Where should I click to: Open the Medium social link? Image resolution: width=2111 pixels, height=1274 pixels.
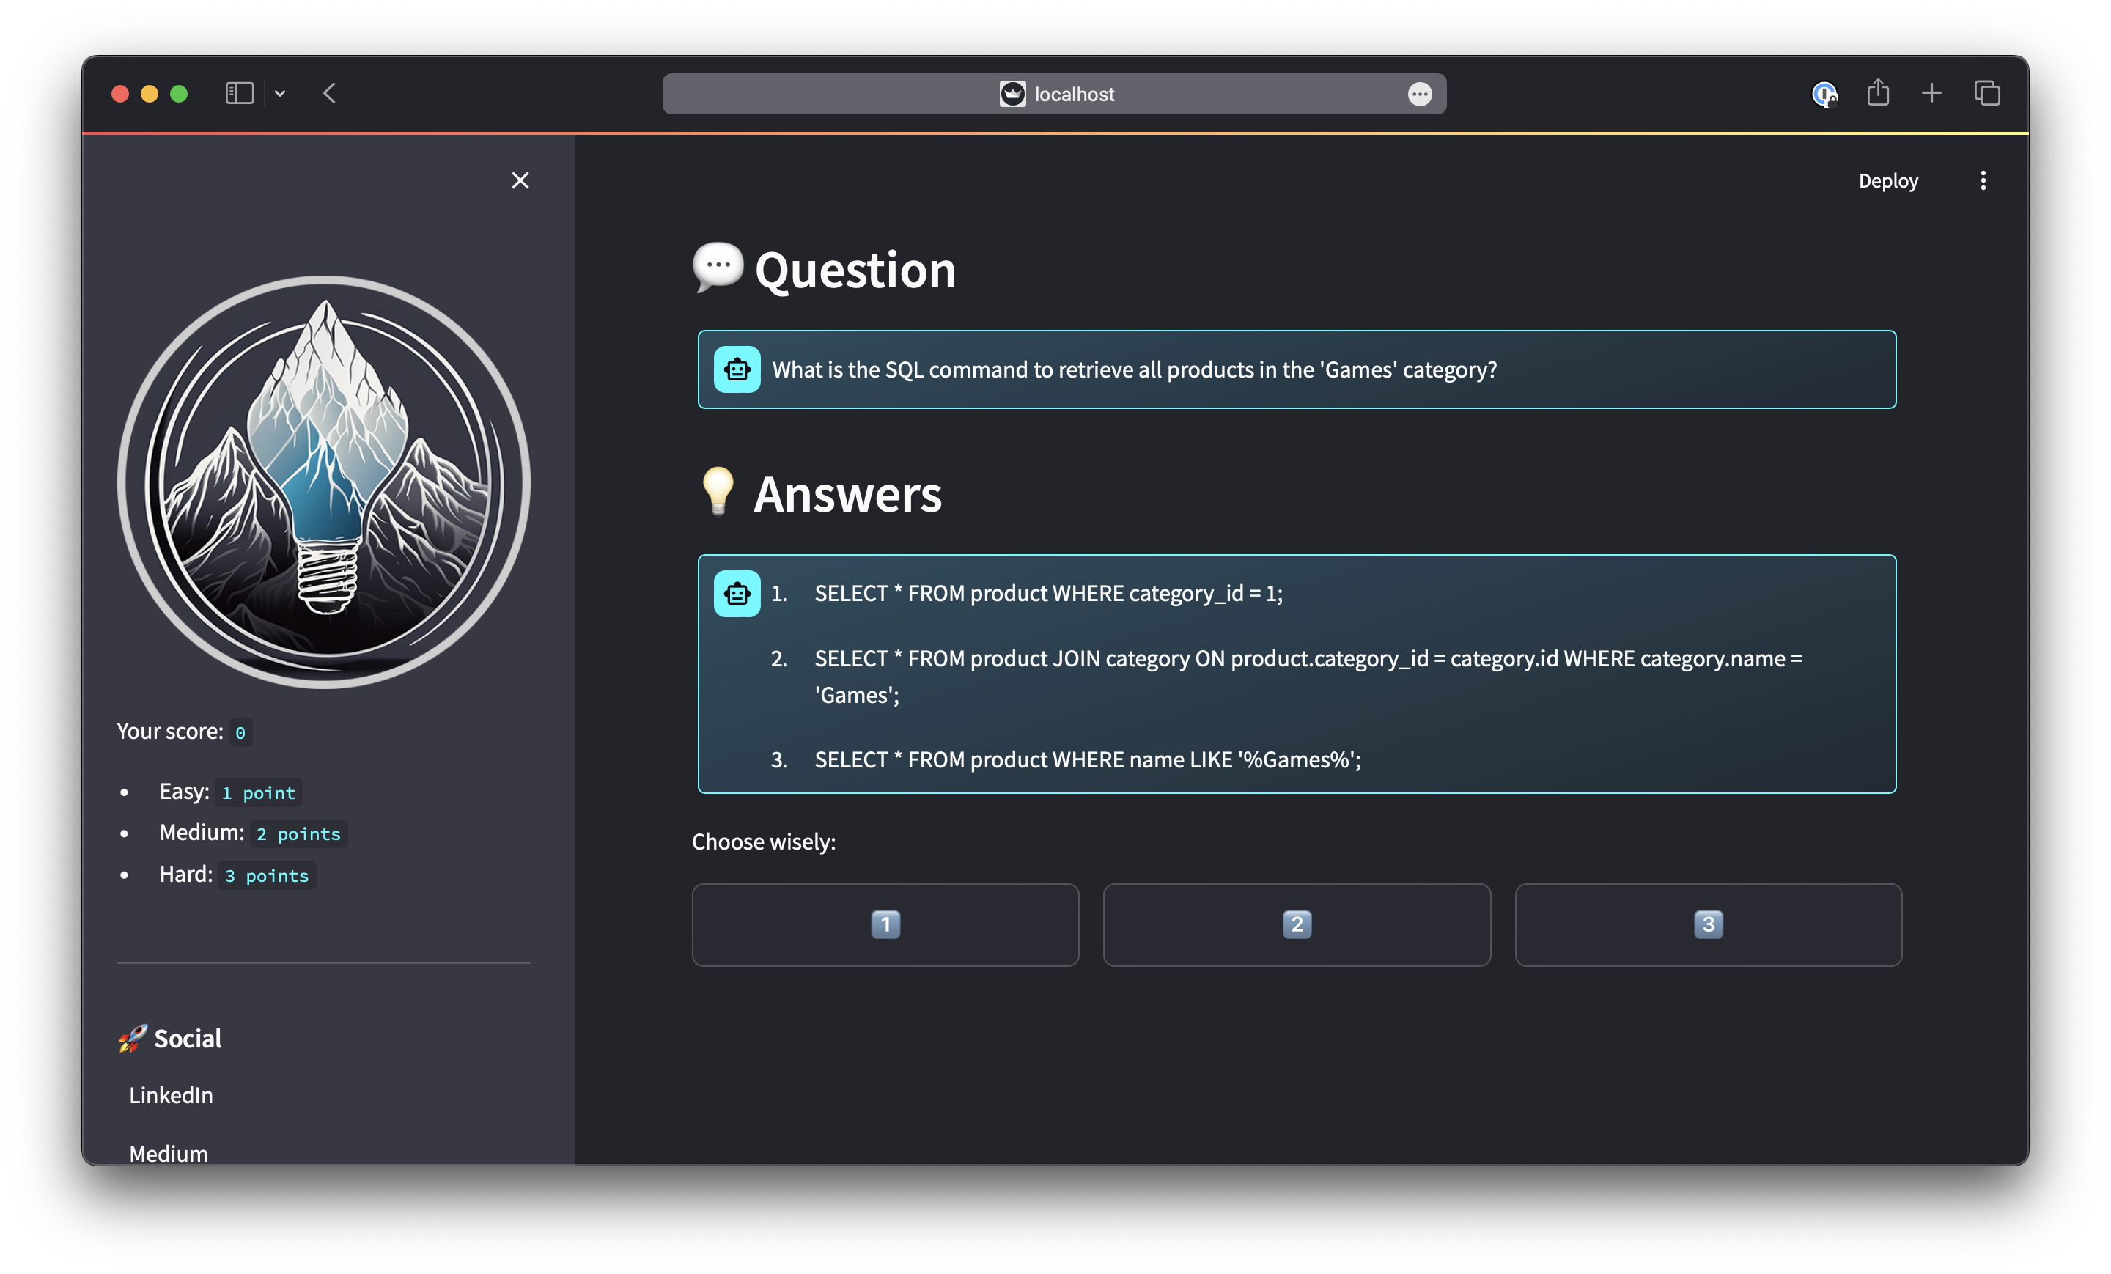[169, 1153]
